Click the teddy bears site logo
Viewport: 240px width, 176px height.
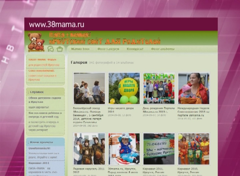coord(36,42)
